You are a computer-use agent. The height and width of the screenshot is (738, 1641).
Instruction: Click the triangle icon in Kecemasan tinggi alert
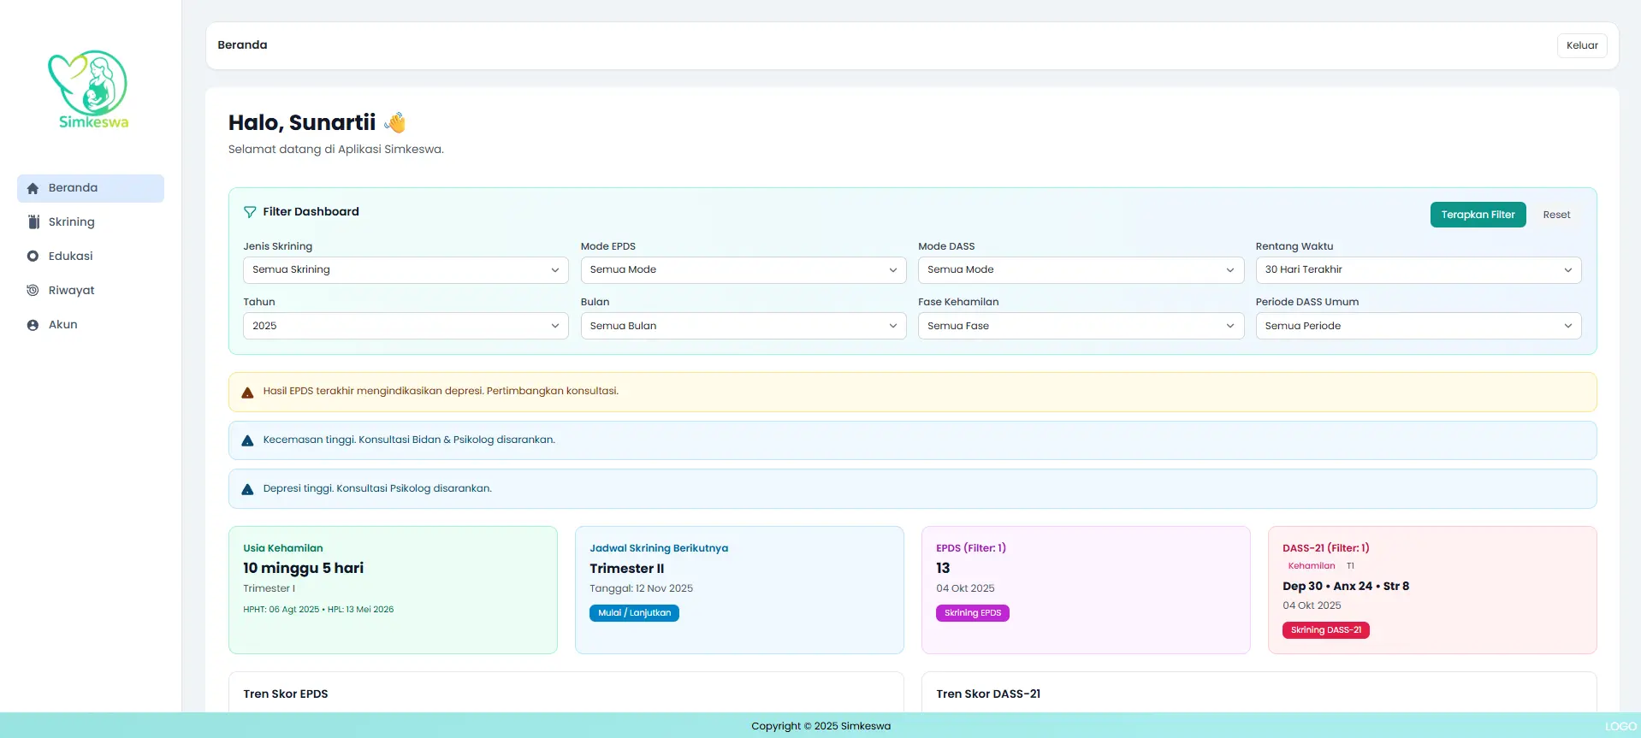click(x=247, y=441)
